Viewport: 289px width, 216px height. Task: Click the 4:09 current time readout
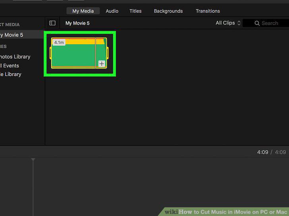click(x=263, y=152)
